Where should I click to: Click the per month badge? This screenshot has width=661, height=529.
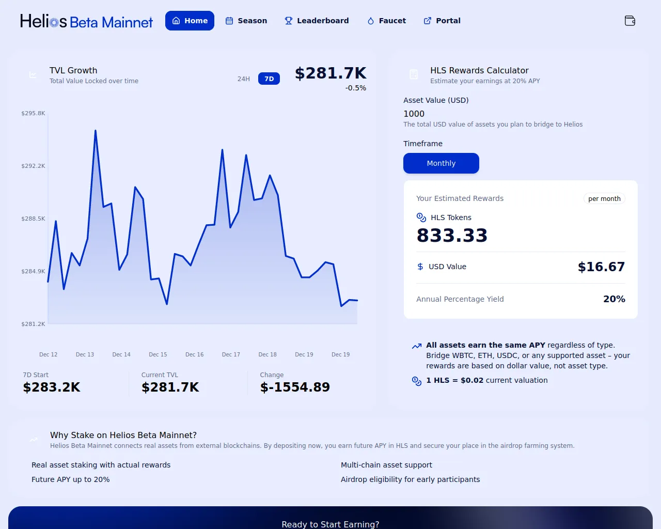604,199
